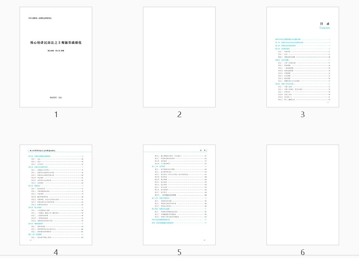Screen dimensions: 359x258
Task: Click the page number label 1
Action: [x=56, y=115]
